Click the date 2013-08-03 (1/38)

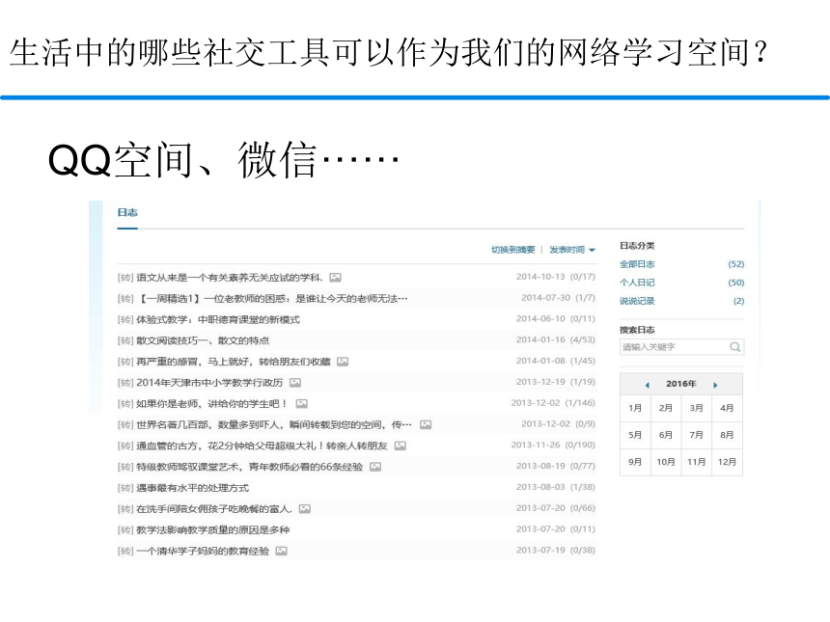(556, 487)
